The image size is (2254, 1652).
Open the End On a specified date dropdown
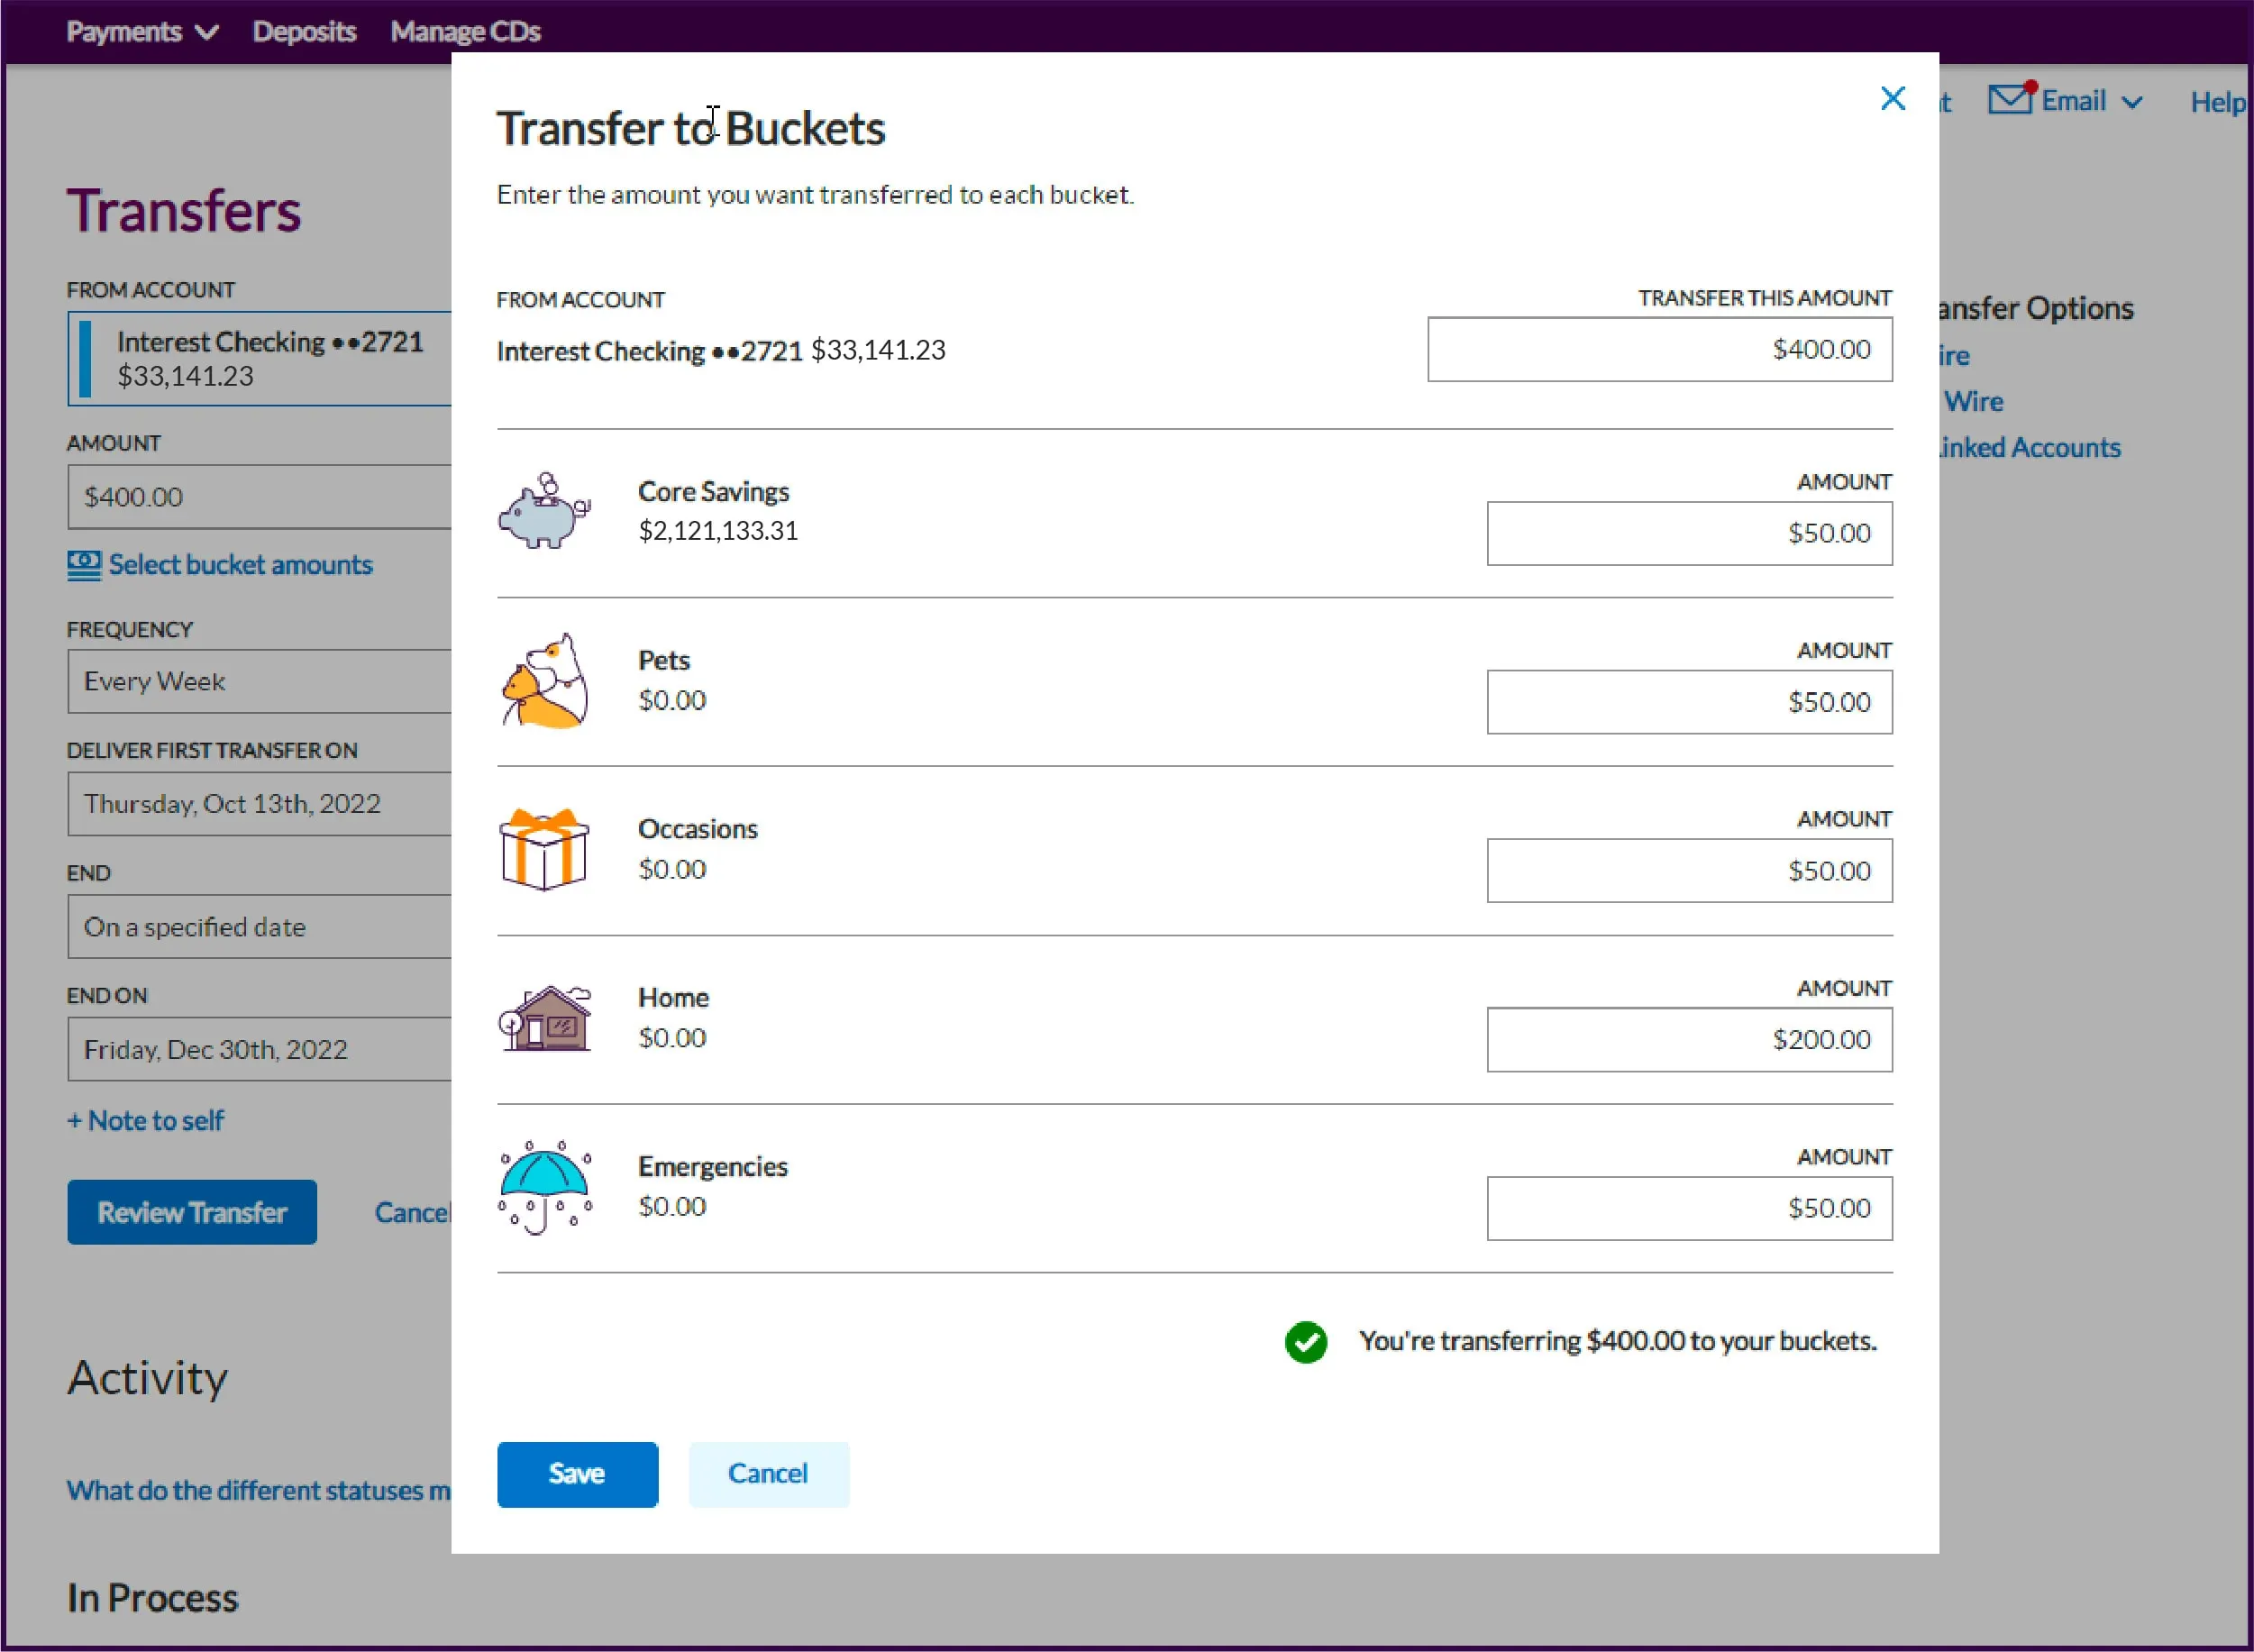[x=259, y=927]
